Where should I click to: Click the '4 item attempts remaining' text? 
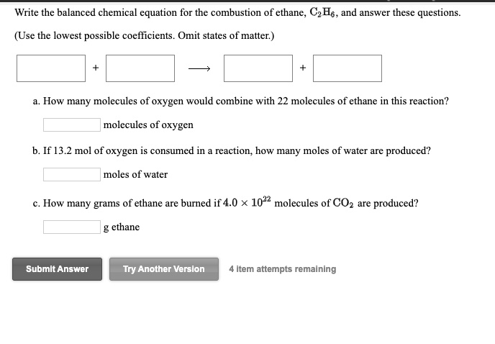282,269
